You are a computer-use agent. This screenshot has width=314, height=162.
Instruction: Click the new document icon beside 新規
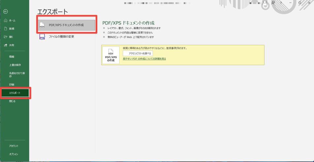pyautogui.click(x=6, y=29)
